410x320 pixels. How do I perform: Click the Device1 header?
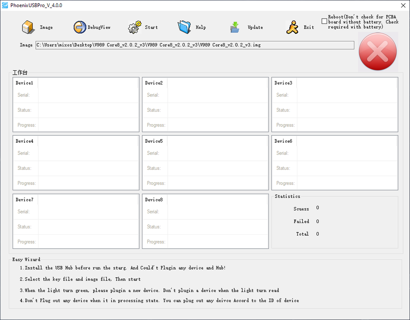24,83
